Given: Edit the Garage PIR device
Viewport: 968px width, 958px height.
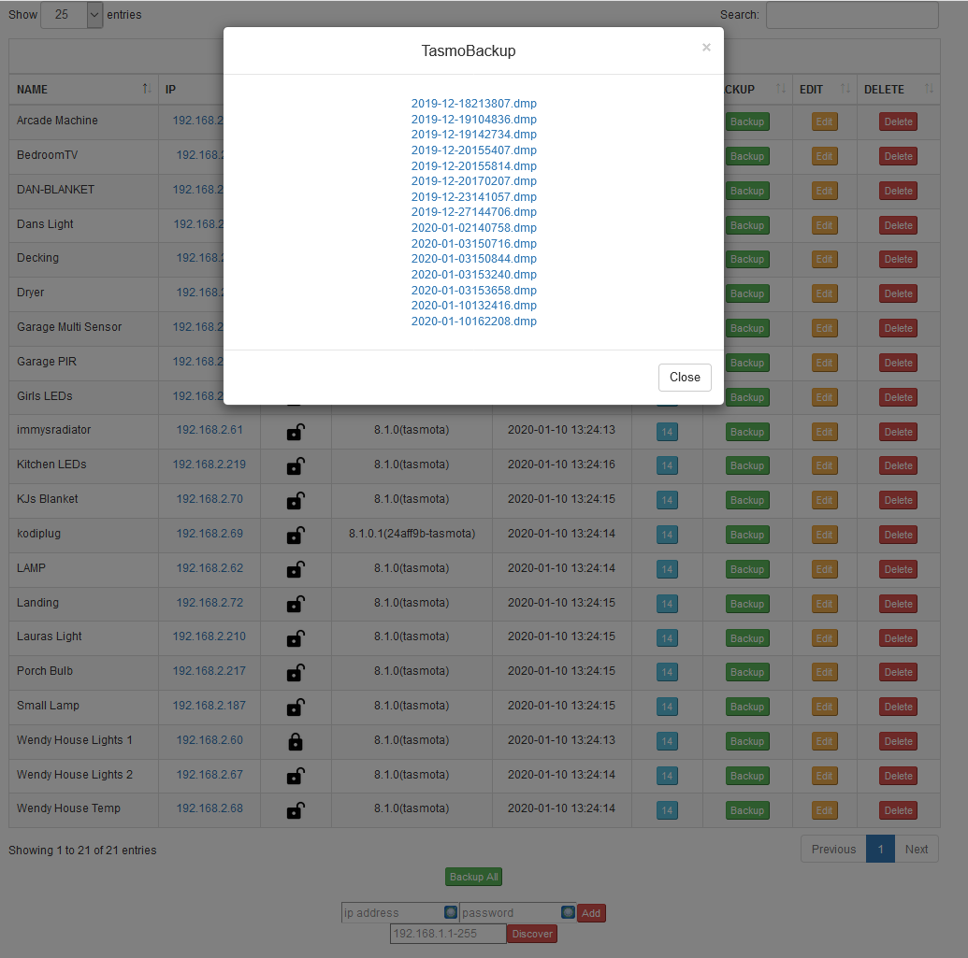Looking at the screenshot, I should click(x=824, y=363).
